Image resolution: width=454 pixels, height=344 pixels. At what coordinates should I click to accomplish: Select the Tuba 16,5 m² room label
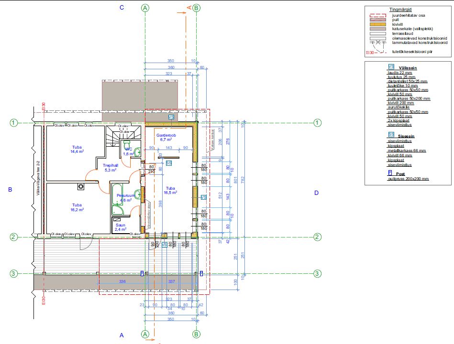171,191
